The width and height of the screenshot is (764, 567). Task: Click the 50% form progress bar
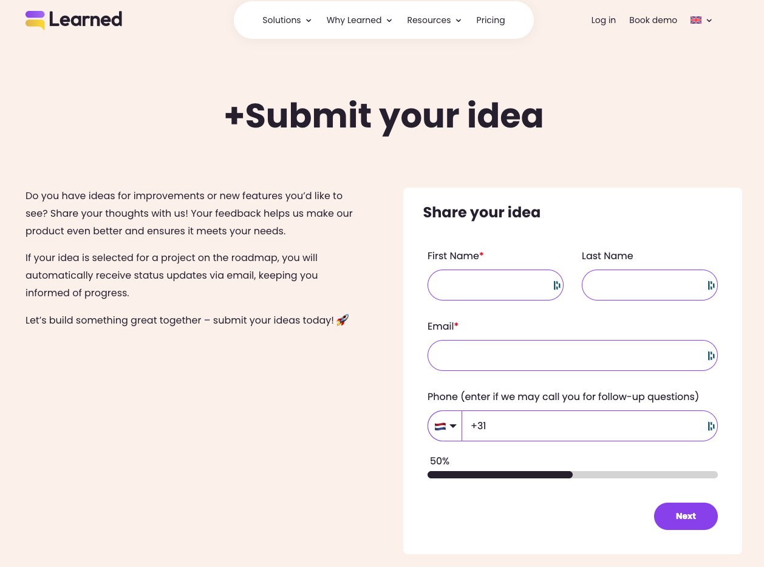[572, 475]
